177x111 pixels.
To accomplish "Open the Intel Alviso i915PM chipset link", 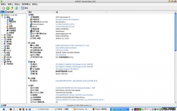I will (x=62, y=50).
